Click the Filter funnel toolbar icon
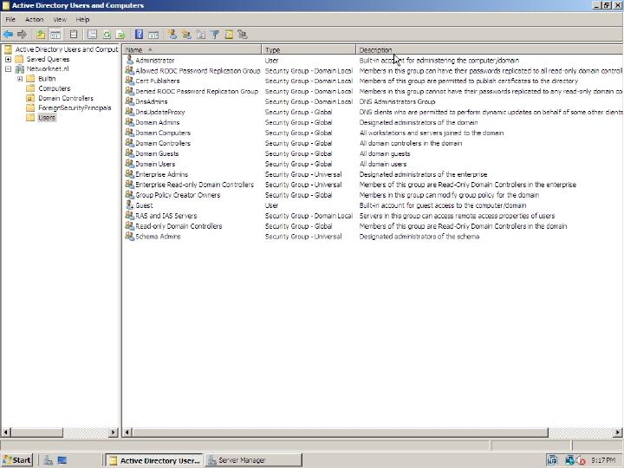 coord(215,35)
